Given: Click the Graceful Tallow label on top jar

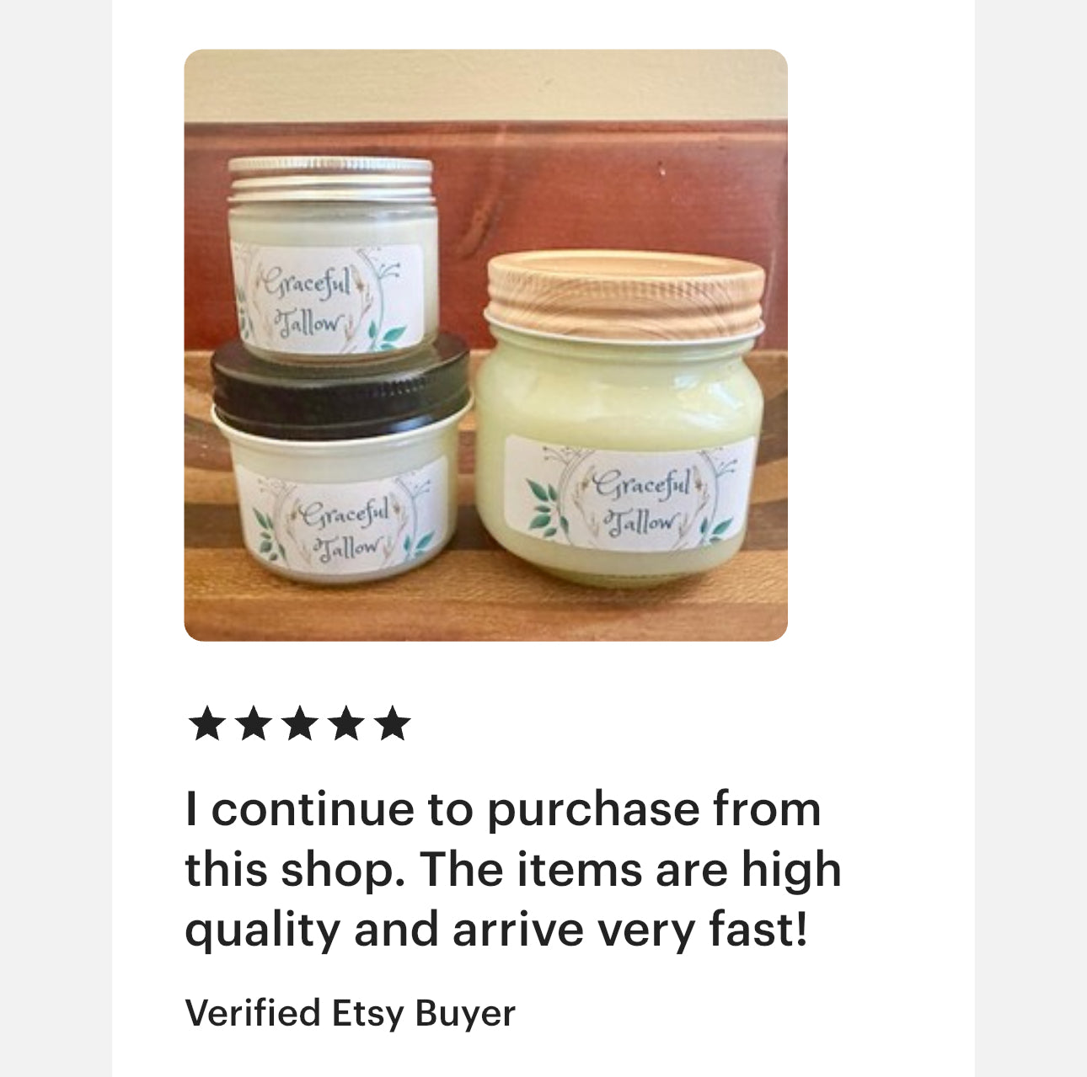Looking at the screenshot, I should coord(325,298).
